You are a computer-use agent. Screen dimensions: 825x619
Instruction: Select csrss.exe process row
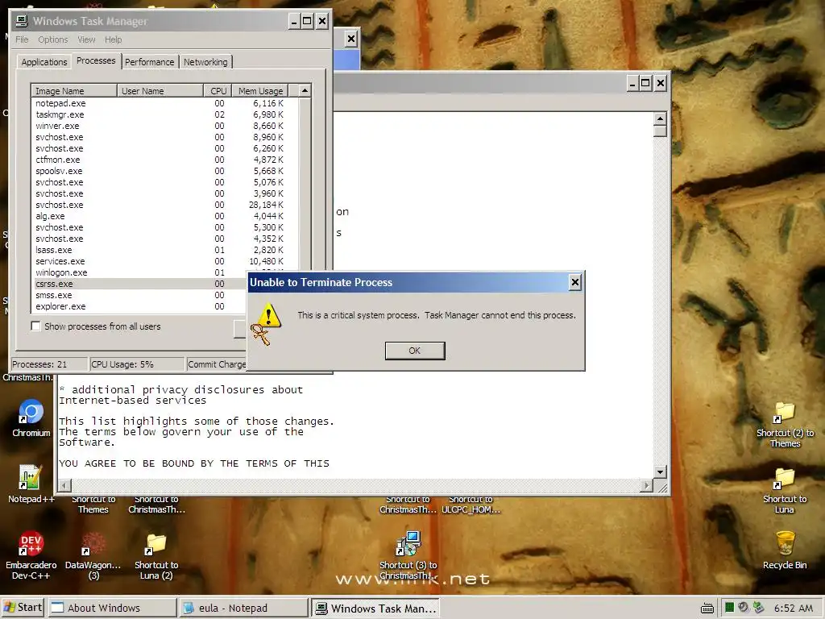click(x=139, y=284)
